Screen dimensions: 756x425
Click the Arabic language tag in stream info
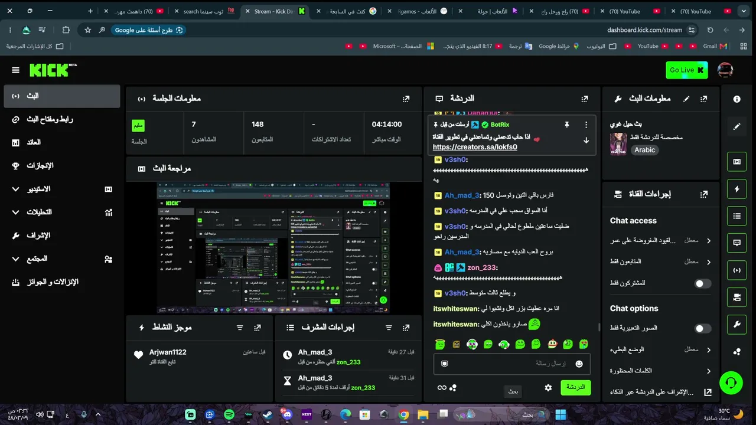[645, 150]
